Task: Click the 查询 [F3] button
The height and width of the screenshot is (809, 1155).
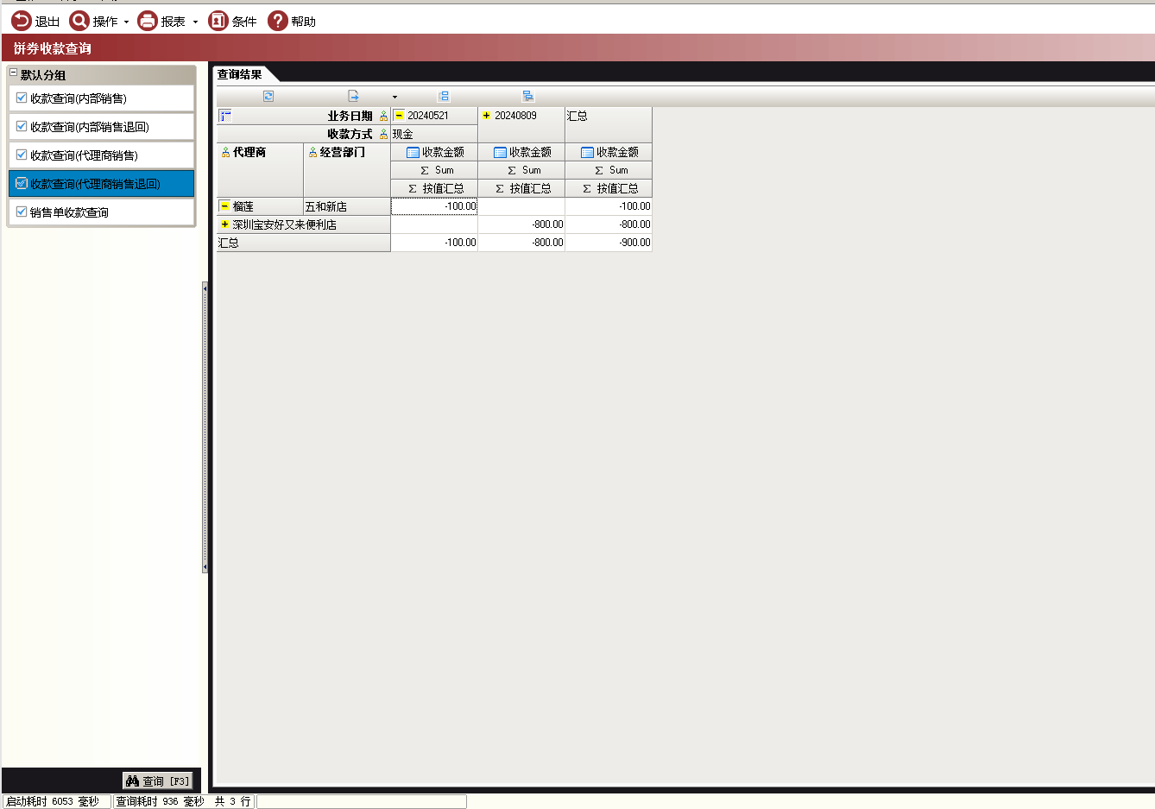Action: (158, 781)
